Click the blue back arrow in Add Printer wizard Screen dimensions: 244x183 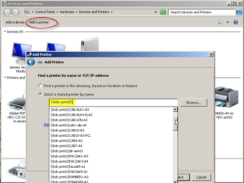[x=31, y=62]
